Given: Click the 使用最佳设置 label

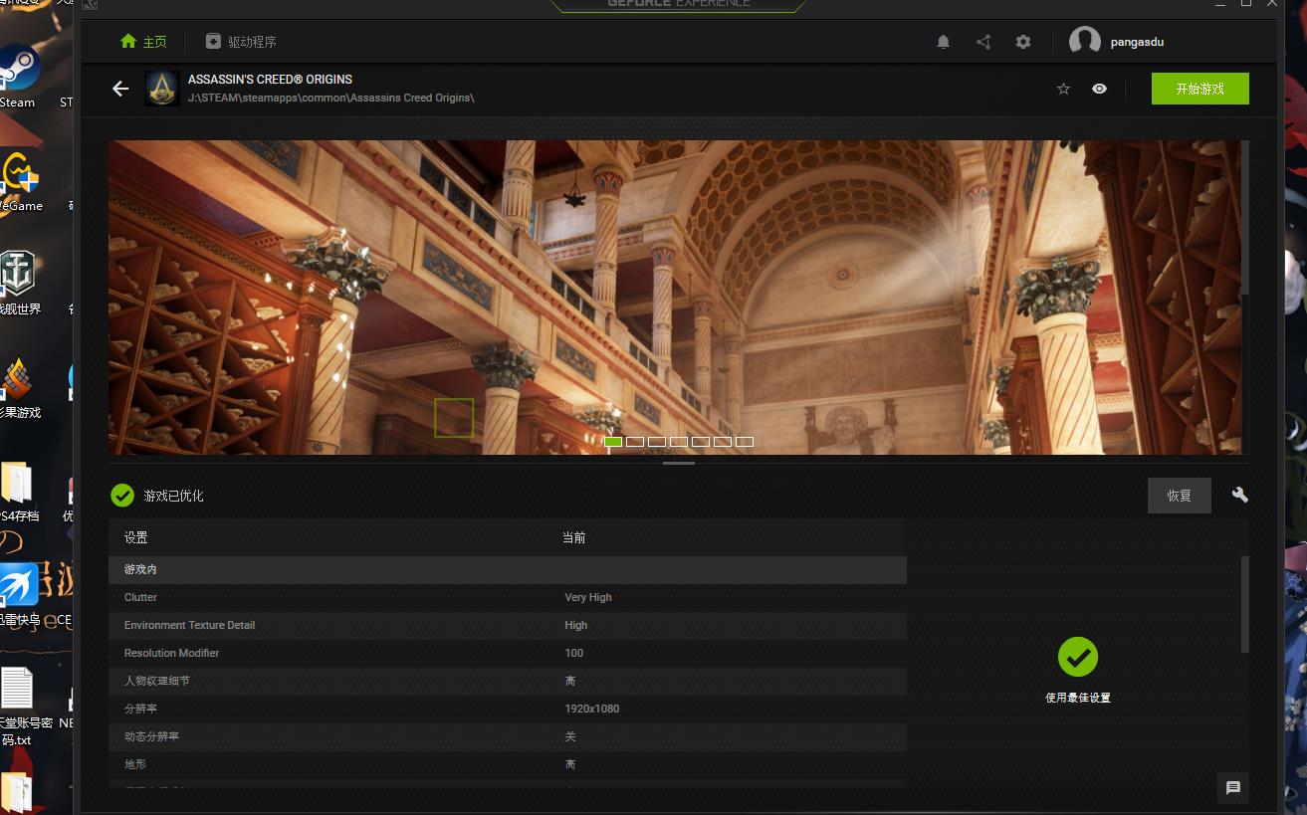Looking at the screenshot, I should [x=1078, y=698].
